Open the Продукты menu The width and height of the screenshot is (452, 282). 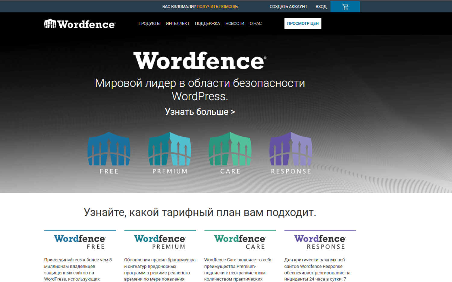[149, 23]
